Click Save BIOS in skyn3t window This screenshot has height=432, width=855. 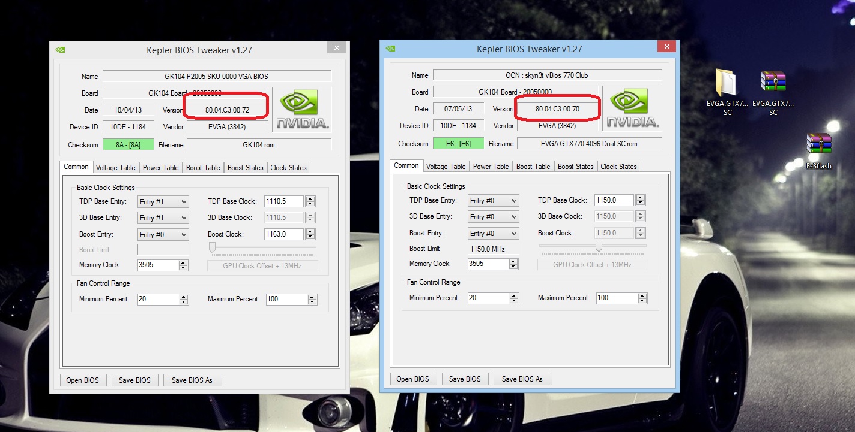coord(465,379)
